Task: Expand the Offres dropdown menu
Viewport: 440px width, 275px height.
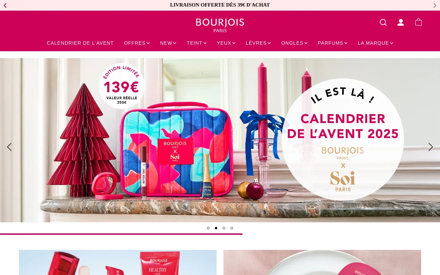Action: [x=137, y=43]
